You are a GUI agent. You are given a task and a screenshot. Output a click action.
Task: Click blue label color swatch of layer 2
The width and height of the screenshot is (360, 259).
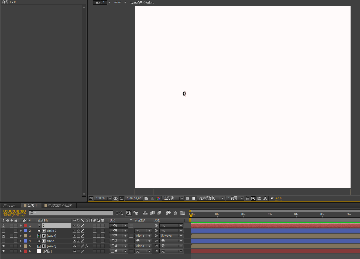pos(25,231)
